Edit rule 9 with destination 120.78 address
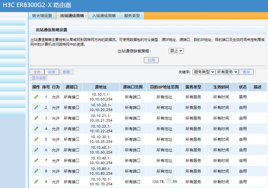The image size is (268, 188). pyautogui.click(x=36, y=182)
